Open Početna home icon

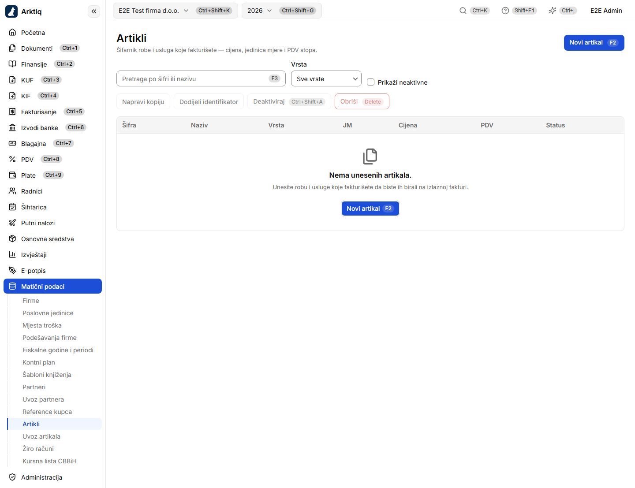(12, 32)
